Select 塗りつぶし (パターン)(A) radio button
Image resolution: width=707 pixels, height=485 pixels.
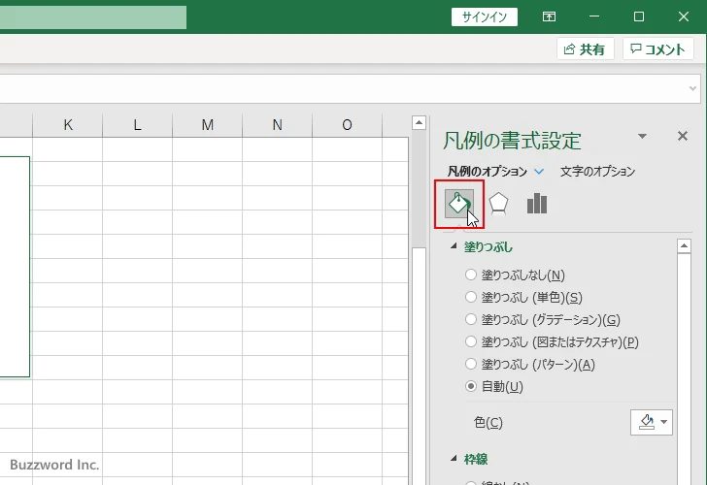pyautogui.click(x=471, y=364)
